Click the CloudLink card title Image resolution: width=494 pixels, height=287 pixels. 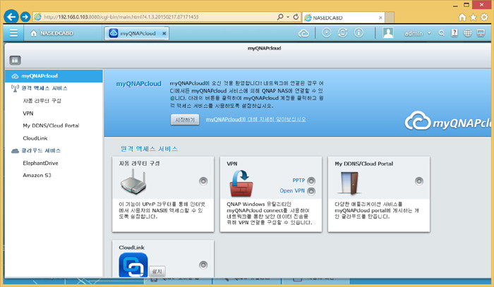click(132, 248)
